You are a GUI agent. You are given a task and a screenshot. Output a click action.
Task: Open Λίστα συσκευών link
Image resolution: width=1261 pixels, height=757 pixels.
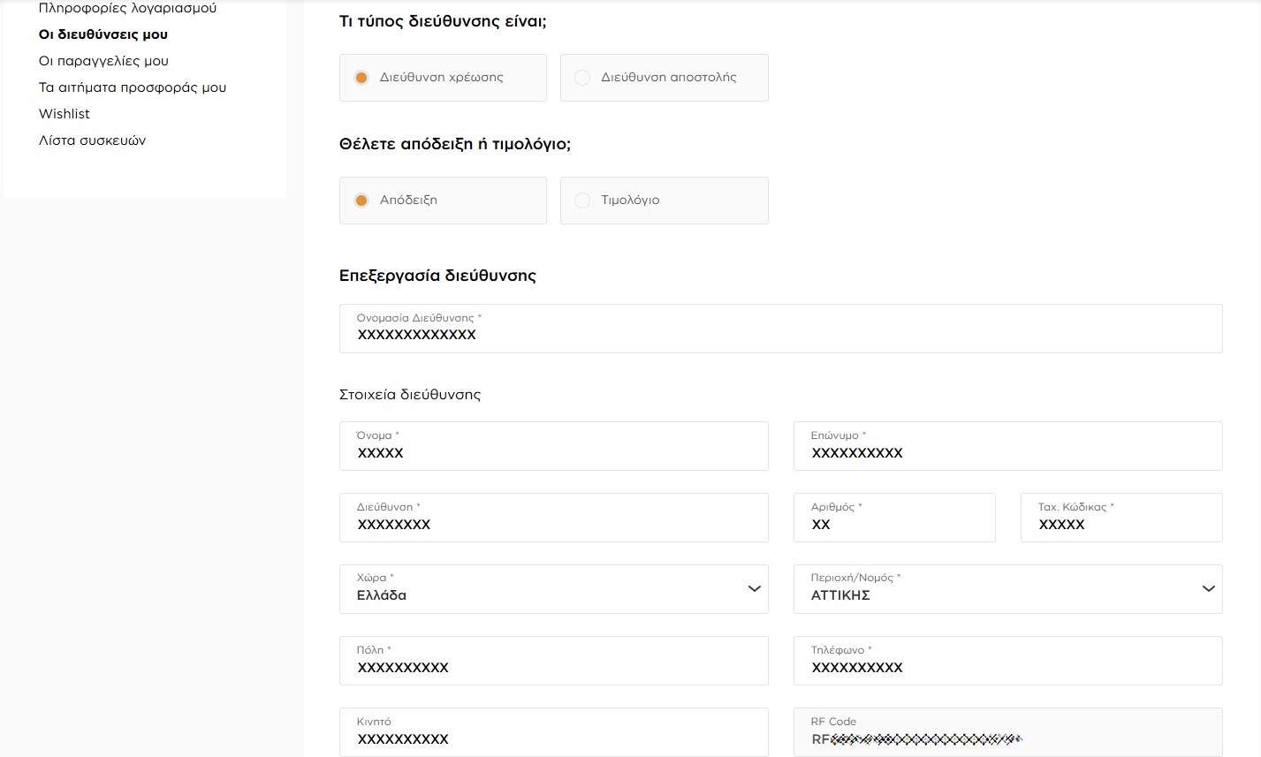click(x=92, y=140)
